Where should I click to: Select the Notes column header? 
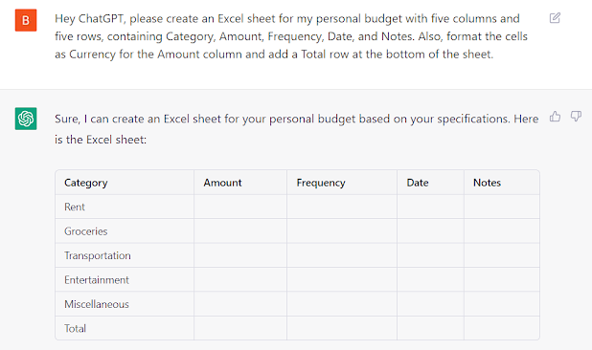487,183
